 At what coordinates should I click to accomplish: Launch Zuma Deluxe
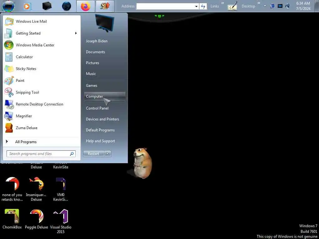(x=42, y=128)
